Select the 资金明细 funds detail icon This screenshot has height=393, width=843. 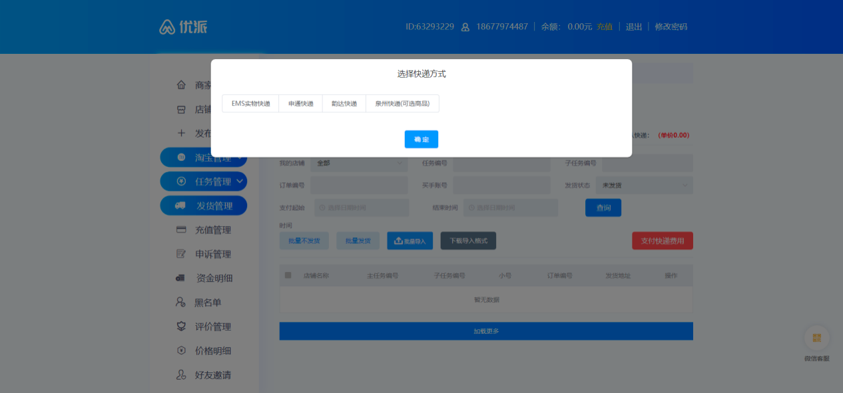(x=178, y=278)
